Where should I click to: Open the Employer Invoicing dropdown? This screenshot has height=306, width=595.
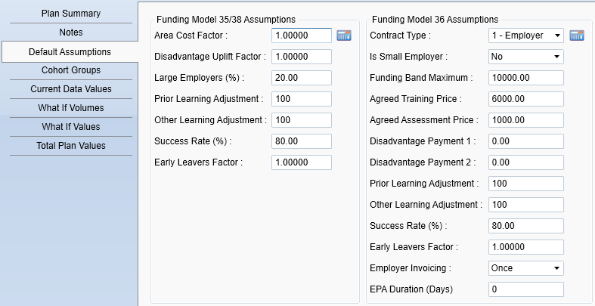pos(526,268)
